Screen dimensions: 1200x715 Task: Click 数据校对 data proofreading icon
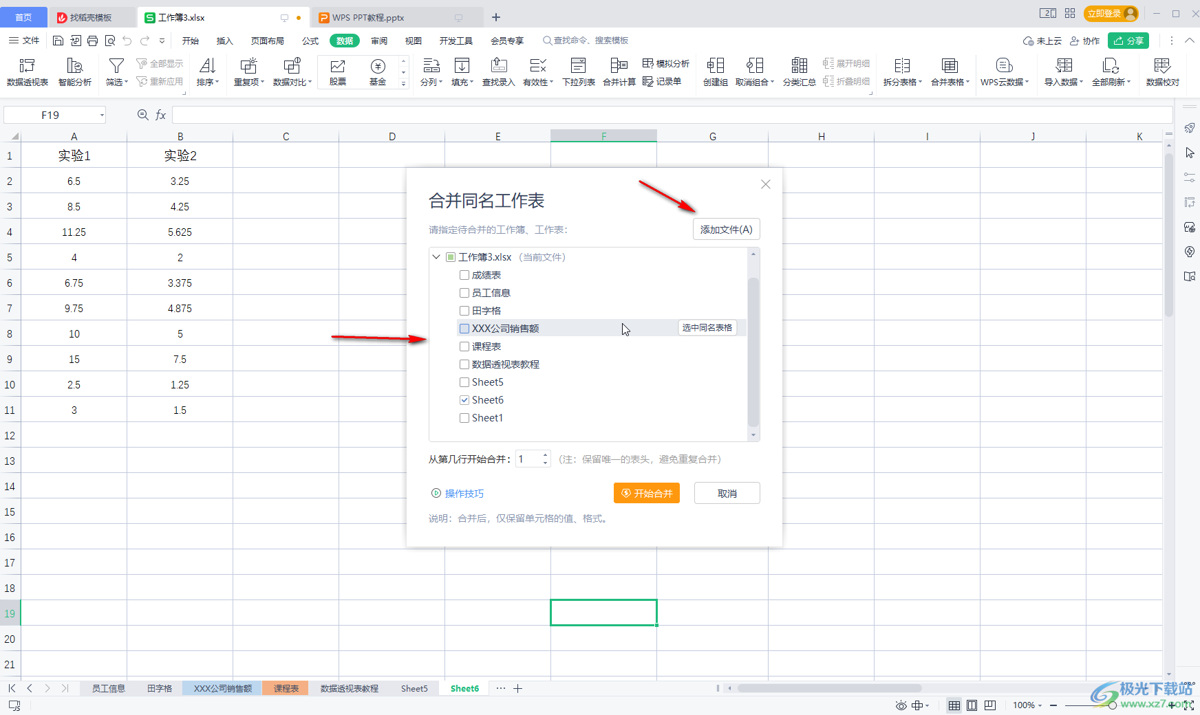[x=1163, y=66]
